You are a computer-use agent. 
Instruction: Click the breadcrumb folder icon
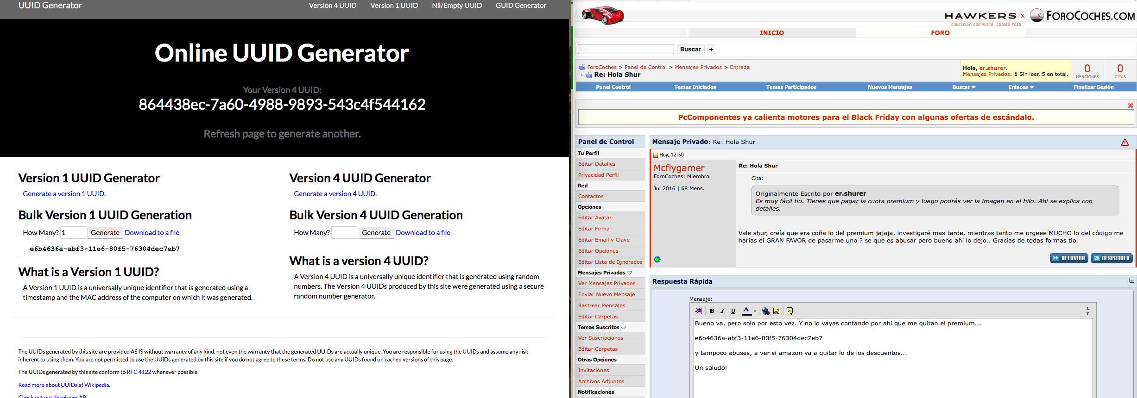pyautogui.click(x=581, y=67)
